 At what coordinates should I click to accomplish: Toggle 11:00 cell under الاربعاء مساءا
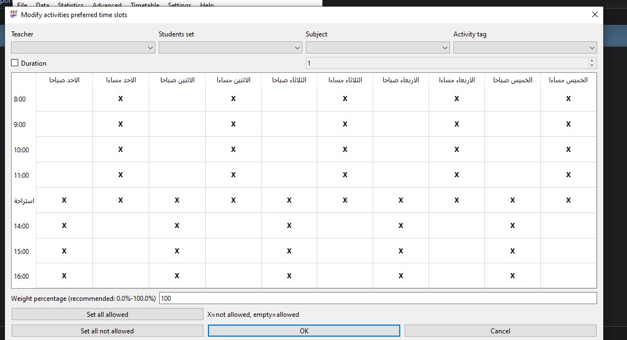click(457, 175)
